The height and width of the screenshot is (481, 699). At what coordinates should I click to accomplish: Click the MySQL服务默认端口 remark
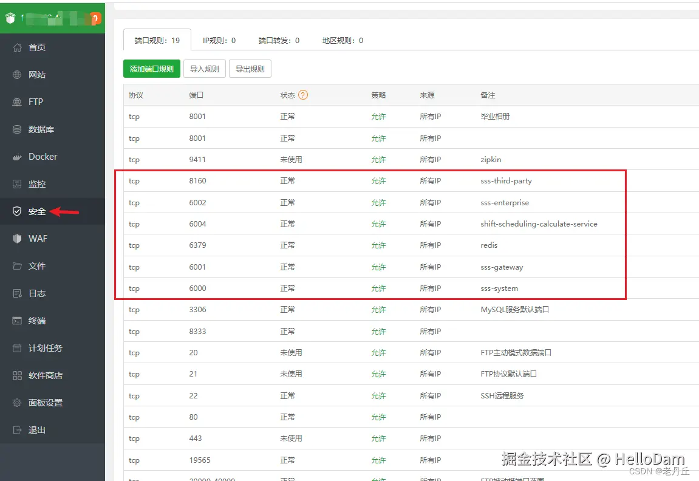click(515, 310)
